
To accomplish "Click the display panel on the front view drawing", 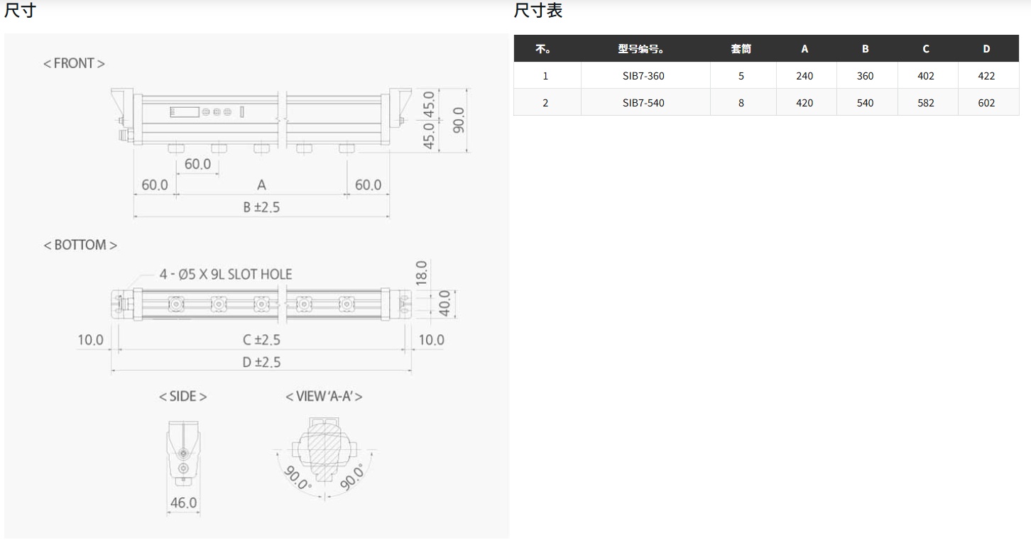I will [x=183, y=111].
